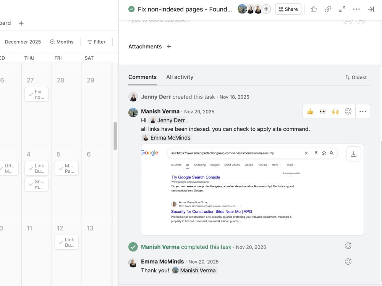Add new tab next to board
The image size is (382, 286).
(x=21, y=23)
